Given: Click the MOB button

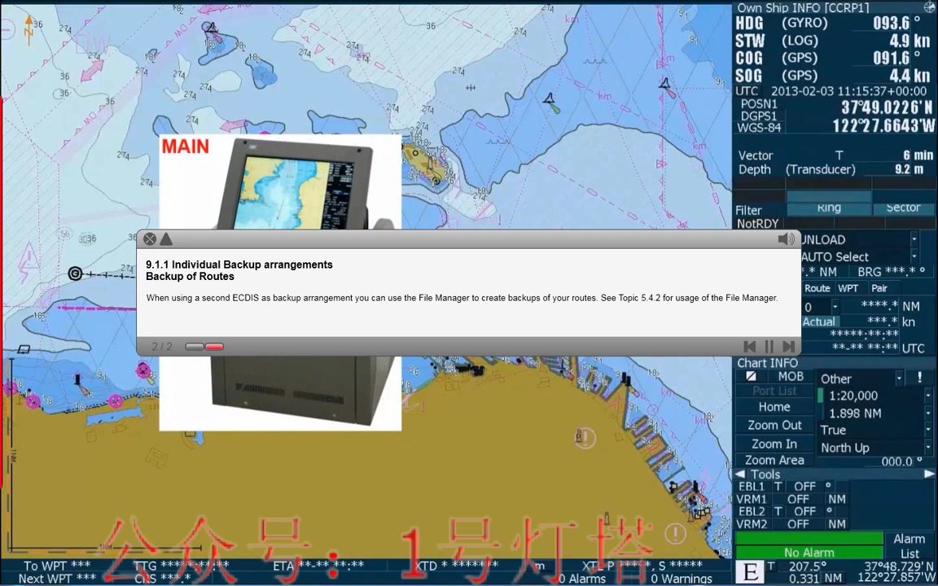Looking at the screenshot, I should coord(791,376).
